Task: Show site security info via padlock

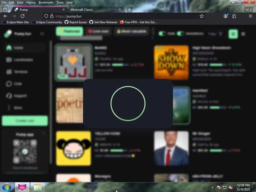Action: tap(52, 16)
